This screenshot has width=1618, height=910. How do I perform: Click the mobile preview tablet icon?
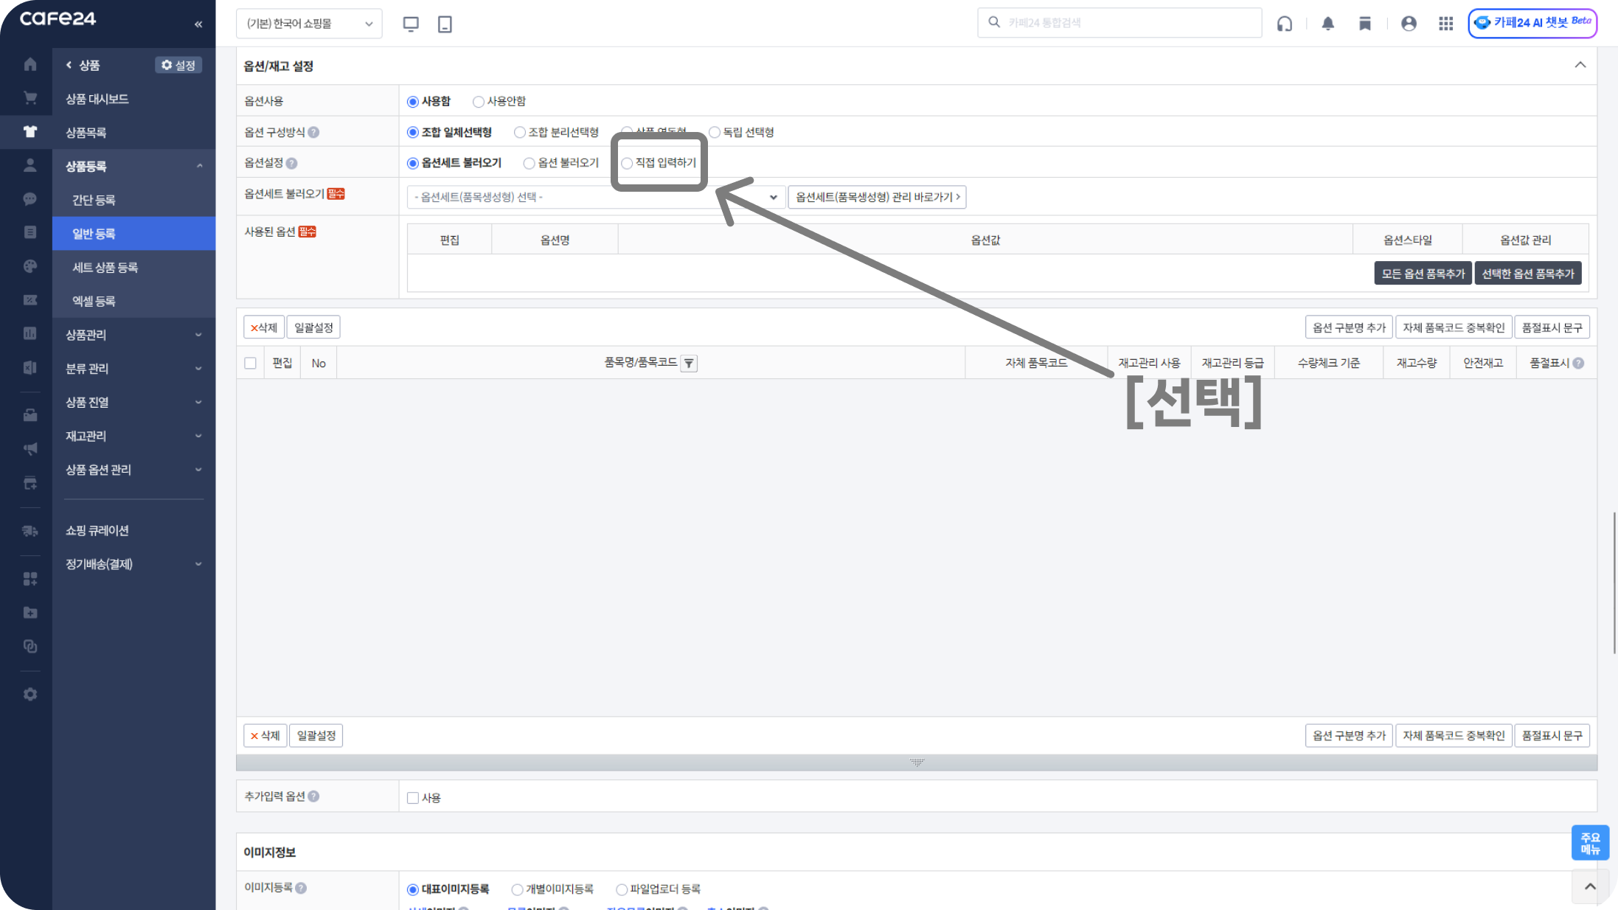point(445,24)
